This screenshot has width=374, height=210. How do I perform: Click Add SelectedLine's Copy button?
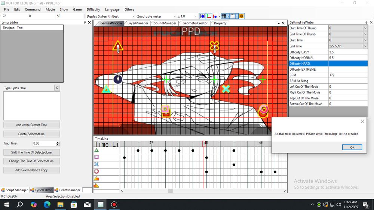tap(31, 170)
